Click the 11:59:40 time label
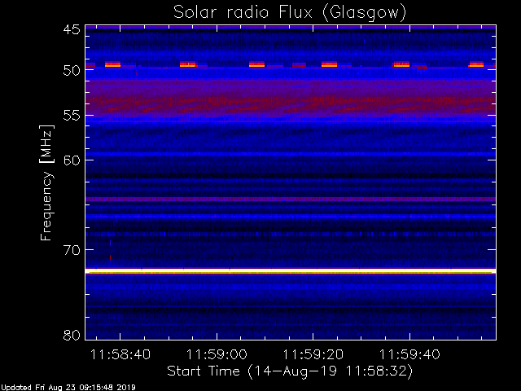This screenshot has height=391, width=521. [409, 354]
